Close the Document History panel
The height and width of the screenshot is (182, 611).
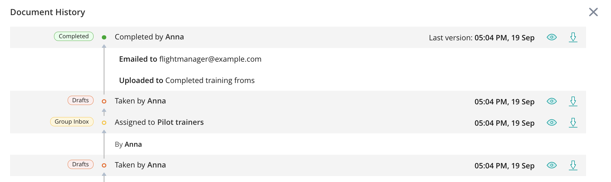[x=593, y=12]
